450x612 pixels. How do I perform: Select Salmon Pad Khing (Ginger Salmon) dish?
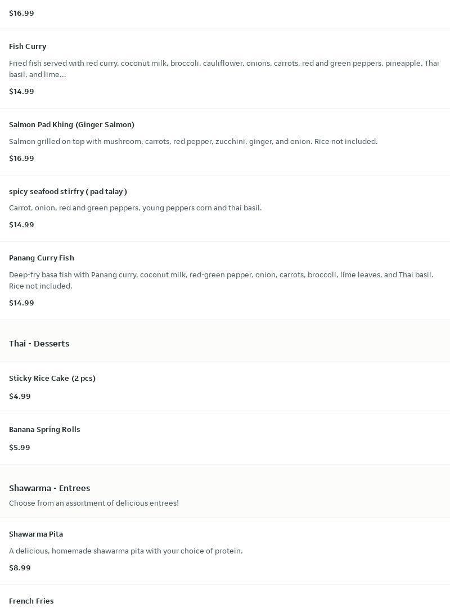click(225, 142)
